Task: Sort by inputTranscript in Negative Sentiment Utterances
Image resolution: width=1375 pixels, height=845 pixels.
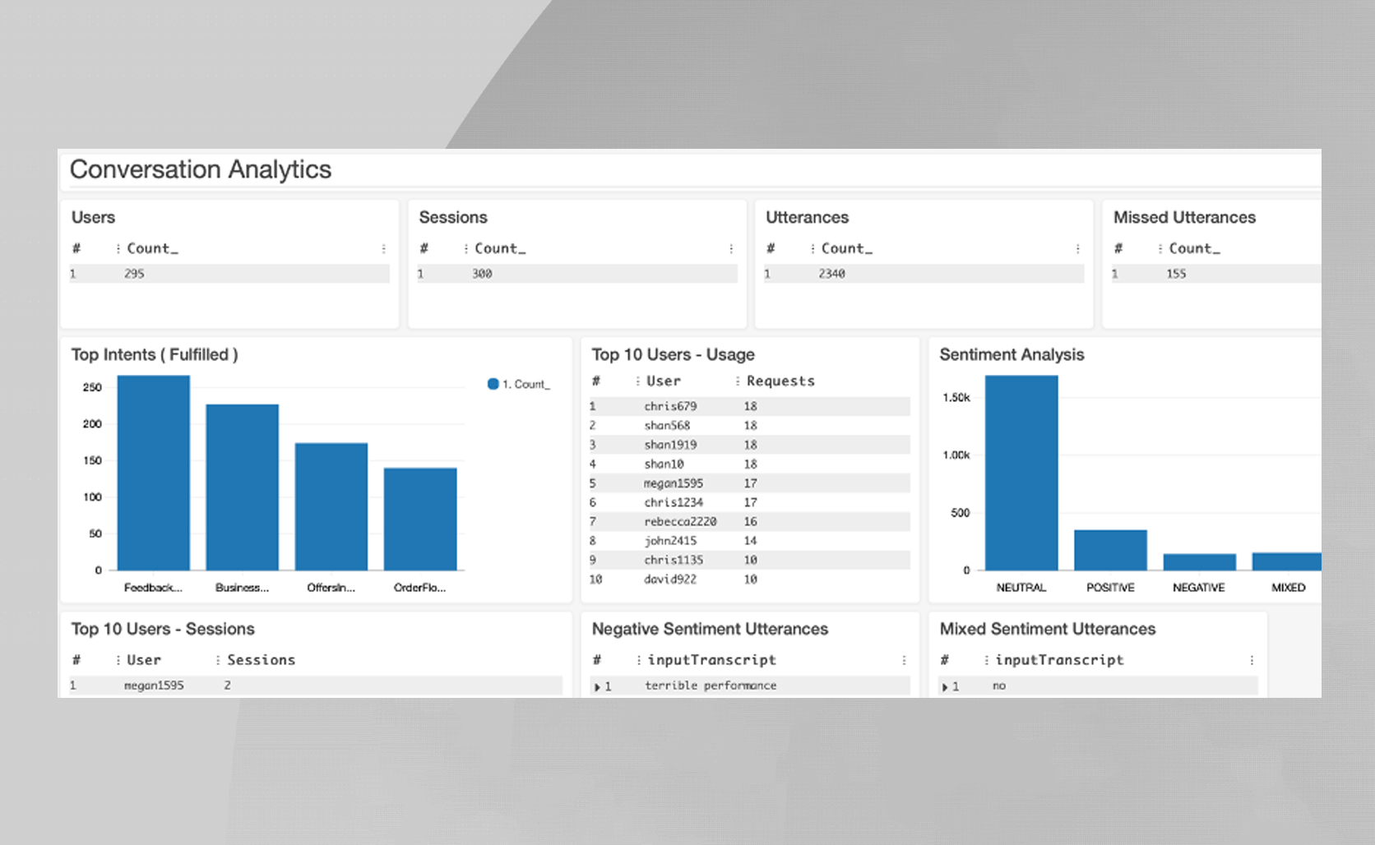Action: click(x=711, y=660)
